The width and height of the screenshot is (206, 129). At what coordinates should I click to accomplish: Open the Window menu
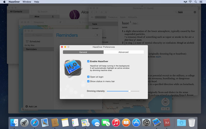click(x=27, y=2)
